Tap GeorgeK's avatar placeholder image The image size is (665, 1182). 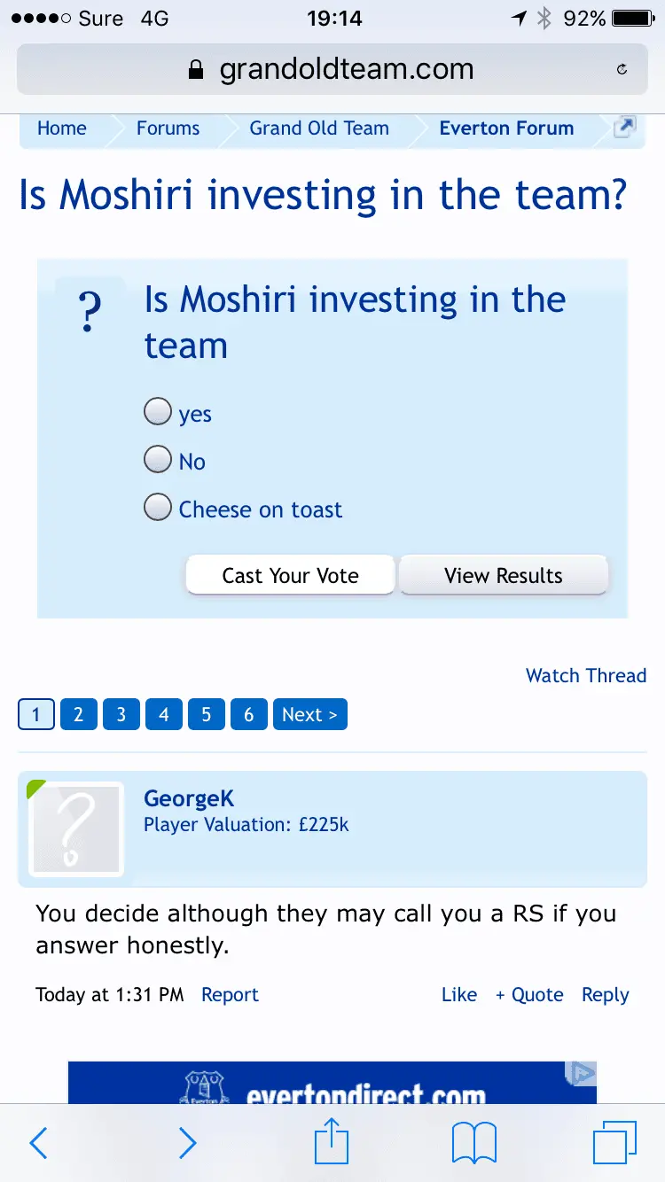click(76, 829)
